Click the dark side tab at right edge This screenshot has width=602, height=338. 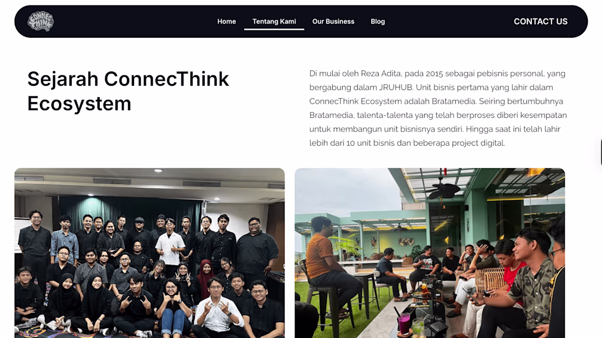point(600,152)
